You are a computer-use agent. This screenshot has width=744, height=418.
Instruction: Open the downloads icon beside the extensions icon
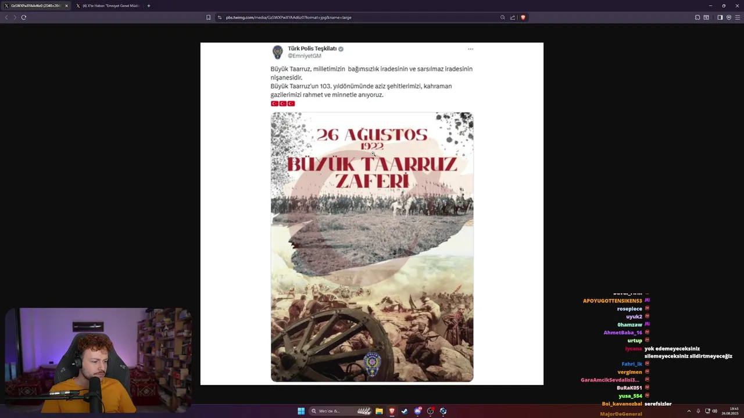706,17
